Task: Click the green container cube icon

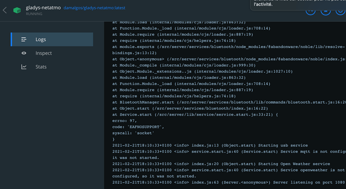Action: click(x=17, y=10)
